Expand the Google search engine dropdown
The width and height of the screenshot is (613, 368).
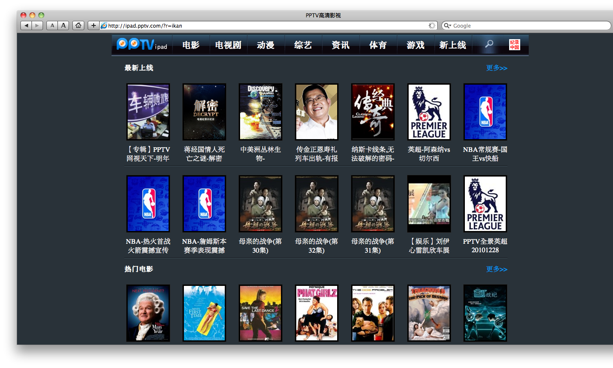pos(447,26)
